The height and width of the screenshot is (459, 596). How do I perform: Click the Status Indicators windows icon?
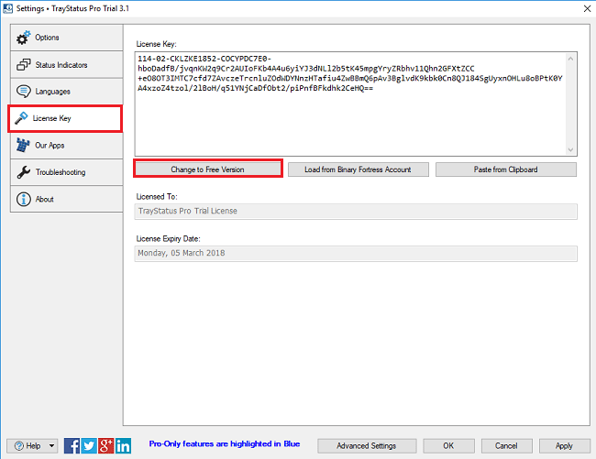[23, 64]
